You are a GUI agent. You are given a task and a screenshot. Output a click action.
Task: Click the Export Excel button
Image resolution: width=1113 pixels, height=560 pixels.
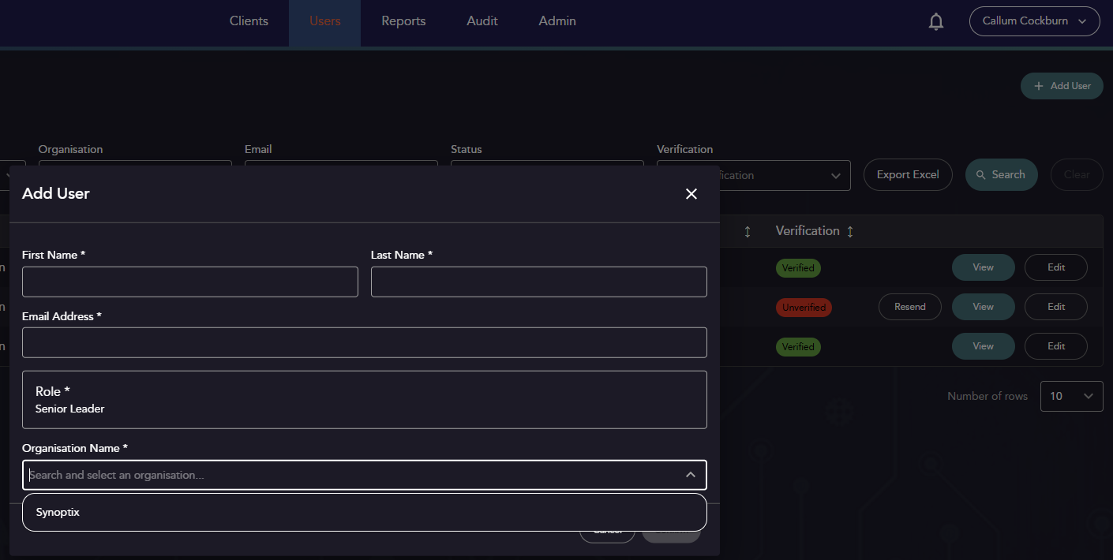(x=908, y=174)
